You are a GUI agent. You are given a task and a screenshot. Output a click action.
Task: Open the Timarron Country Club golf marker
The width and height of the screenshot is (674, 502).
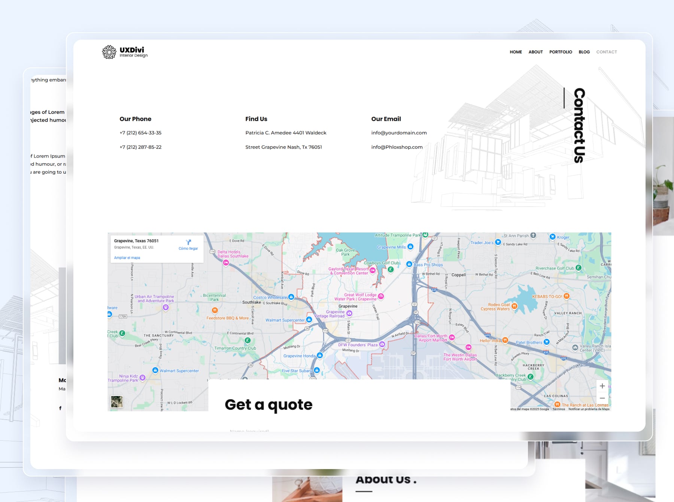click(x=247, y=340)
